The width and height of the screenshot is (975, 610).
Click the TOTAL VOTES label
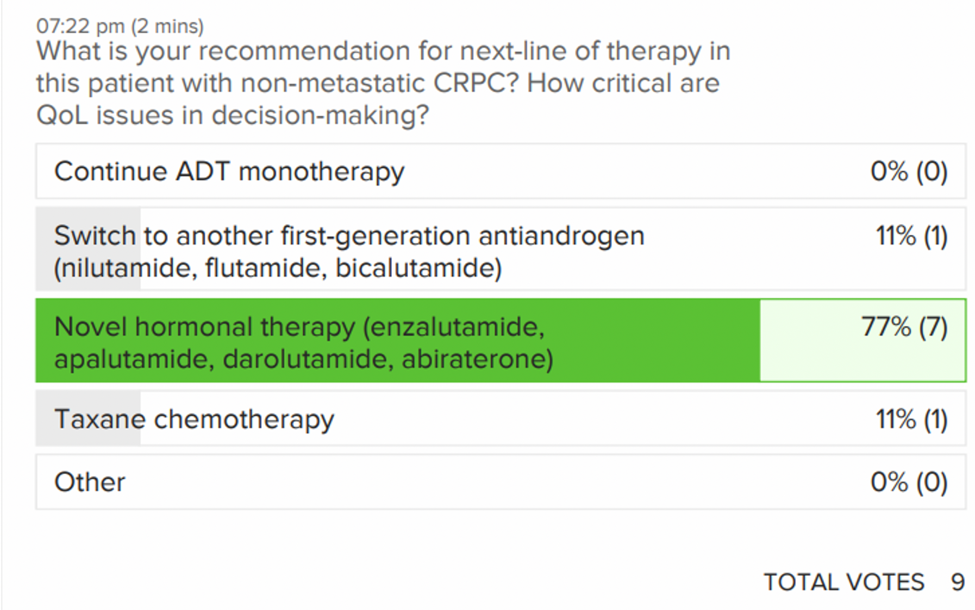(843, 582)
